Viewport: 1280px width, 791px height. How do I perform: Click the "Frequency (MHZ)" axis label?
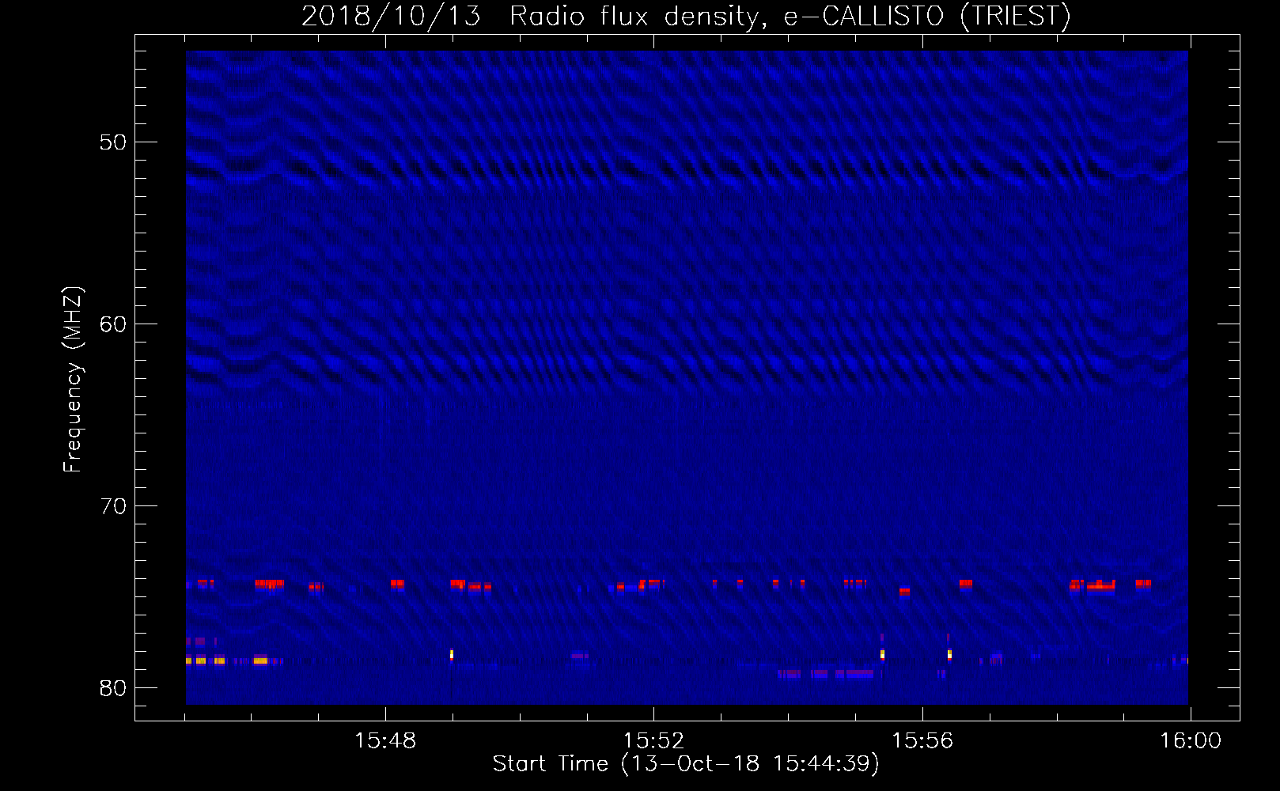[x=73, y=380]
